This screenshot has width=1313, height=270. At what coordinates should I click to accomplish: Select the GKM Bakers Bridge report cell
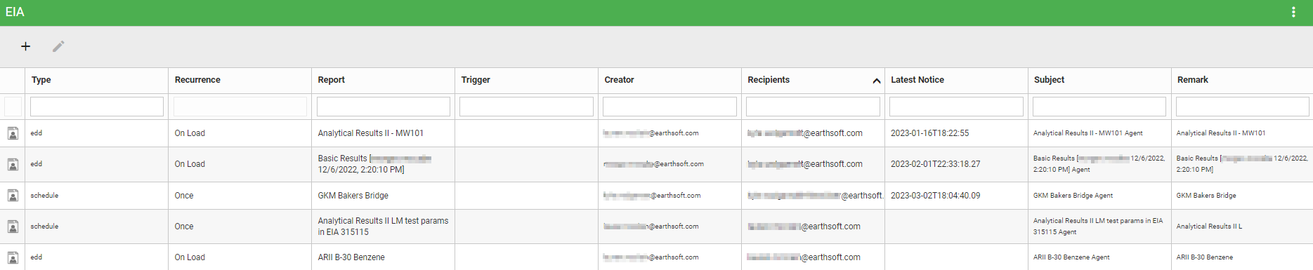(x=383, y=196)
